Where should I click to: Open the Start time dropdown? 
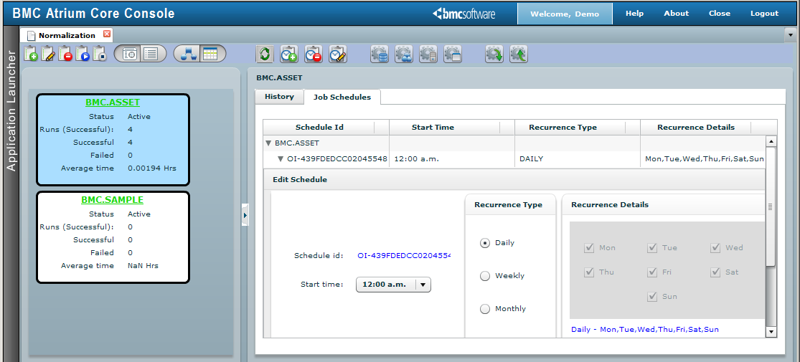coord(393,285)
